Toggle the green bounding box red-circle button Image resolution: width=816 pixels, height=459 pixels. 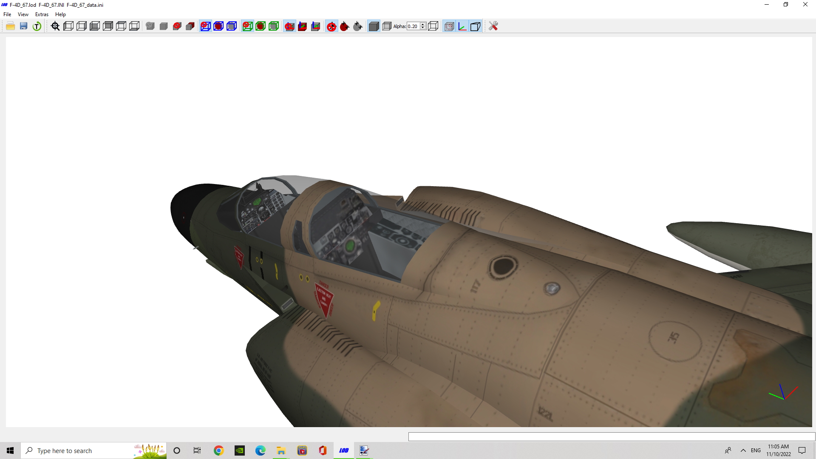tap(247, 26)
